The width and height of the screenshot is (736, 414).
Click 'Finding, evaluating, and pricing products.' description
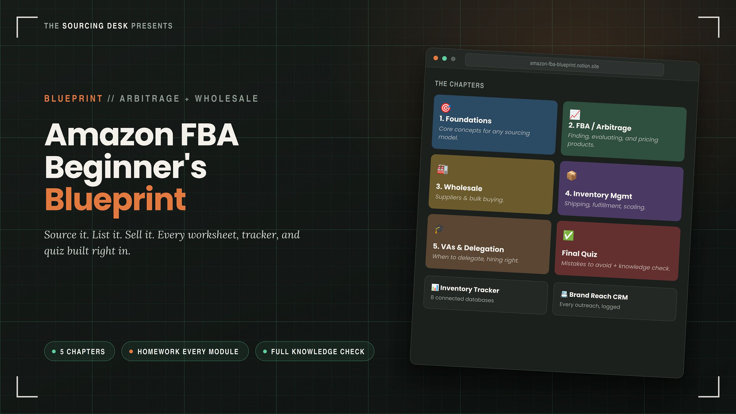[613, 141]
